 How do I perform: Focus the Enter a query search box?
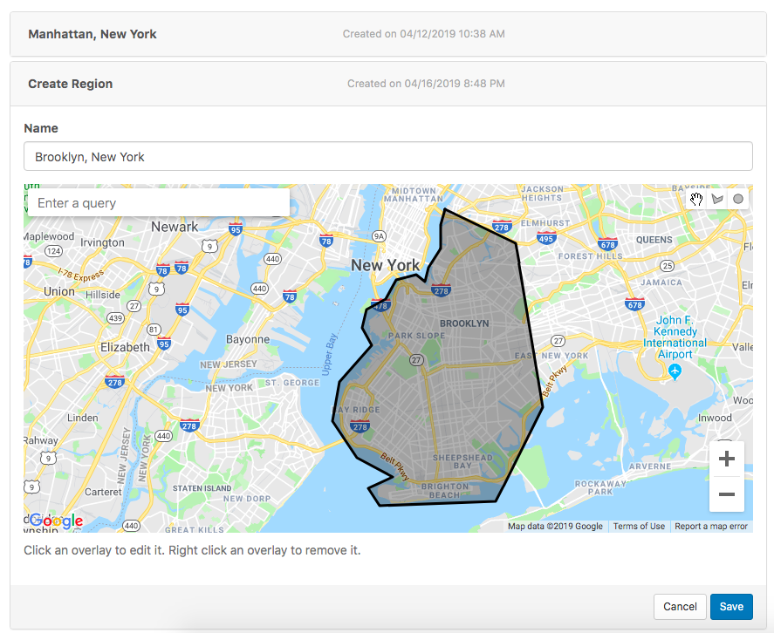tap(159, 203)
